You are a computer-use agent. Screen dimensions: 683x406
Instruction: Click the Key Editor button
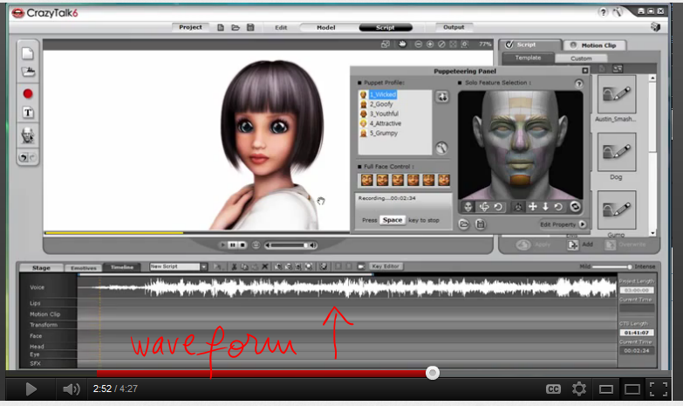[385, 266]
